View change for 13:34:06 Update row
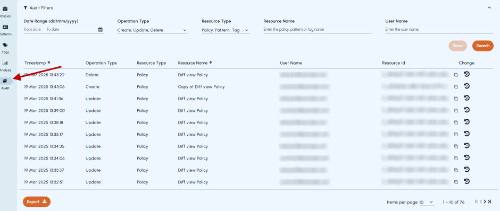 [467, 157]
